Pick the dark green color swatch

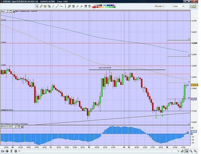click(114, 7)
